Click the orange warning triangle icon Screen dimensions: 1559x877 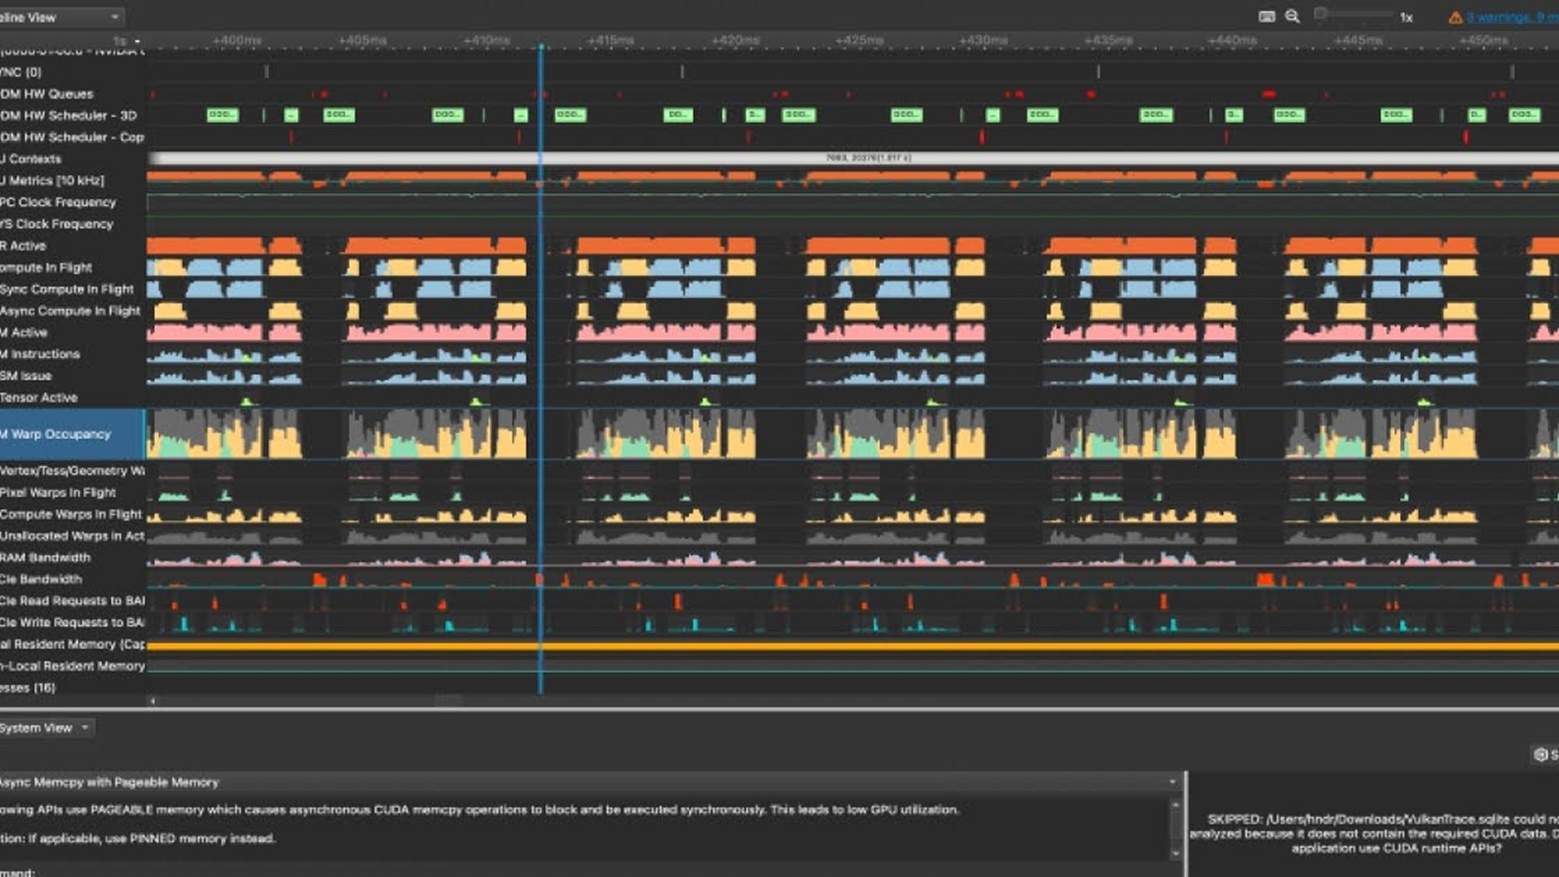(x=1453, y=15)
